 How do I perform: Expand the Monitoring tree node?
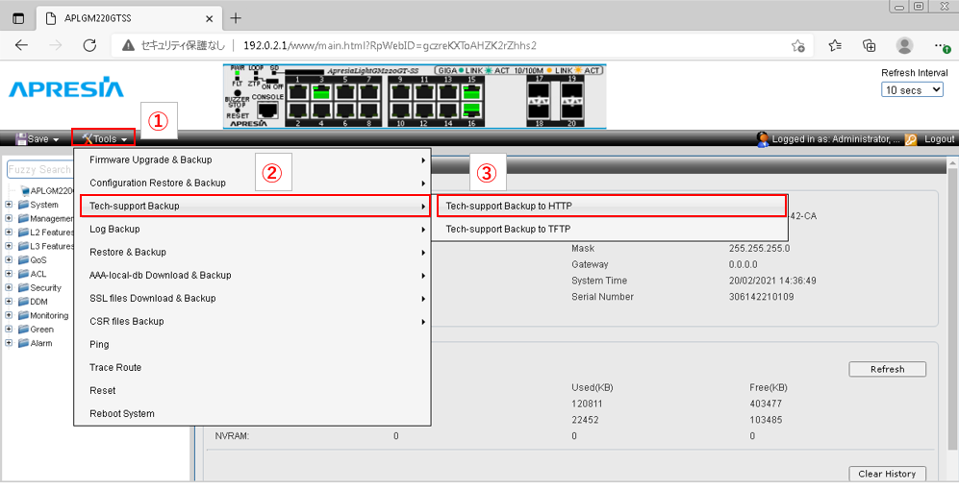click(9, 315)
